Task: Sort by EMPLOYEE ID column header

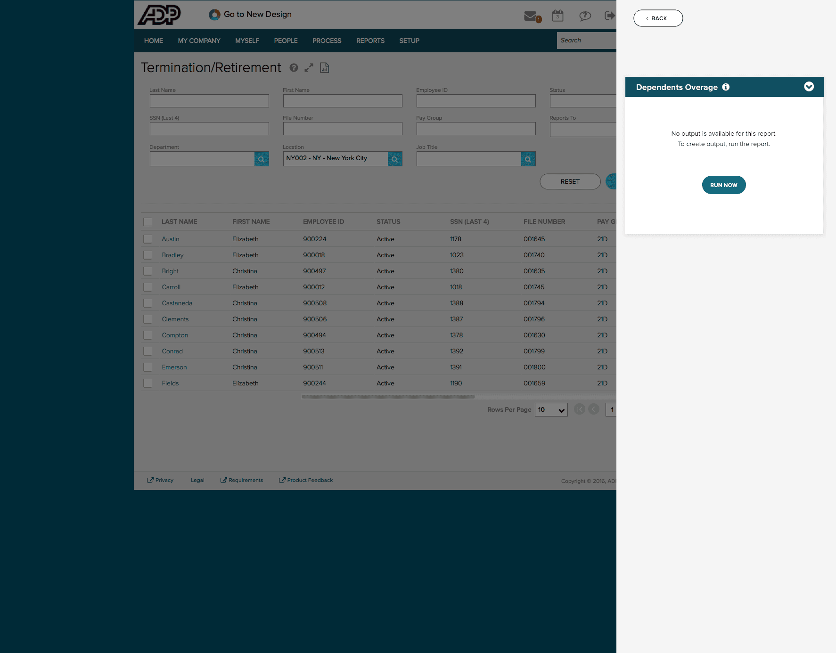Action: (324, 221)
